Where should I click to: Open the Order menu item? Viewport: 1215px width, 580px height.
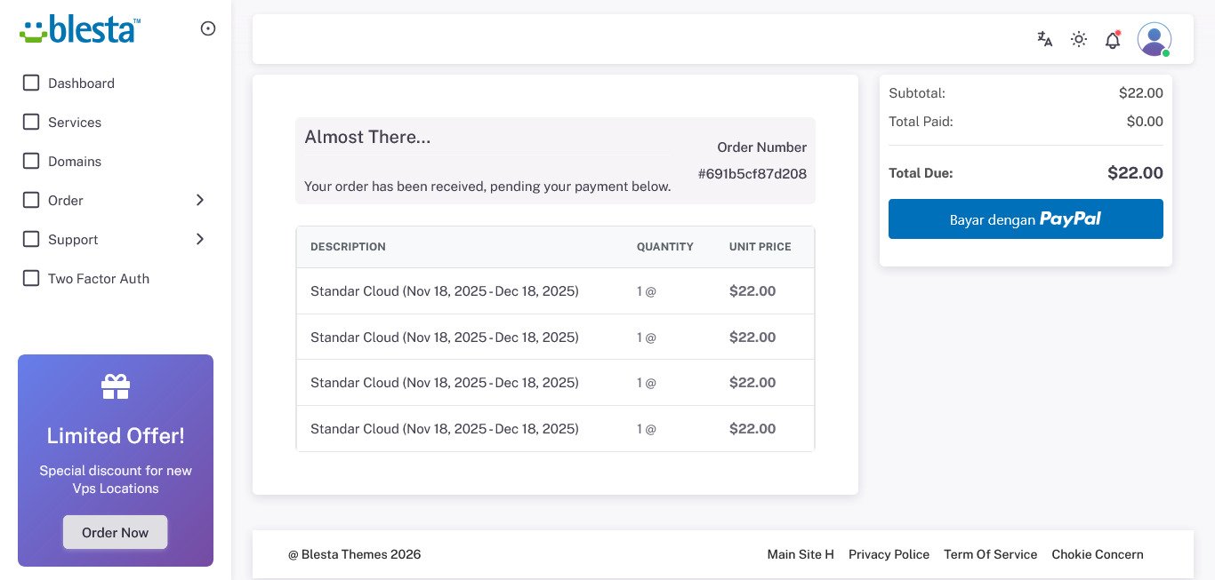point(66,201)
